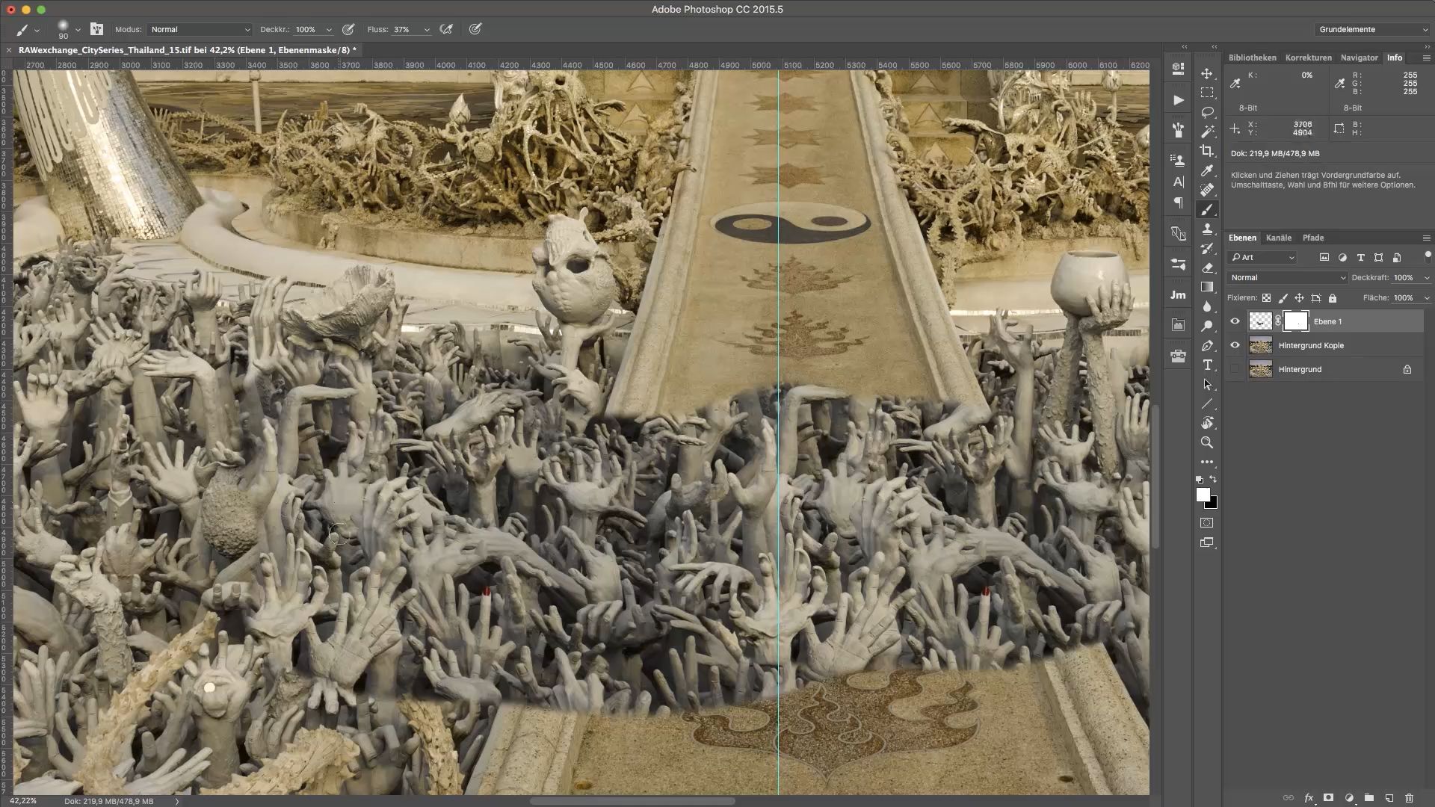Screen dimensions: 1435x807
Task: Switch to the Bibliotheken tab
Action: [x=1252, y=58]
